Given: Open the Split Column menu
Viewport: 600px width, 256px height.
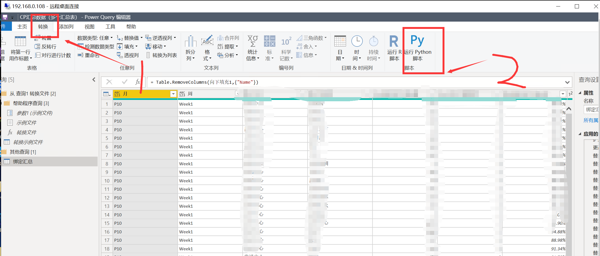Looking at the screenshot, I should pyautogui.click(x=190, y=48).
